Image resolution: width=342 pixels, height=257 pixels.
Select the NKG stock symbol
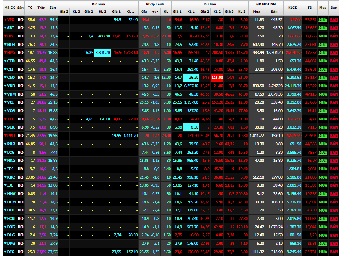(11, 161)
